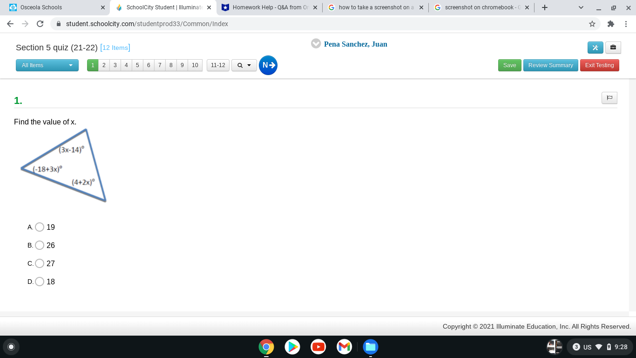Viewport: 636px width, 358px height.
Task: Open Files app from shelf
Action: [371, 347]
